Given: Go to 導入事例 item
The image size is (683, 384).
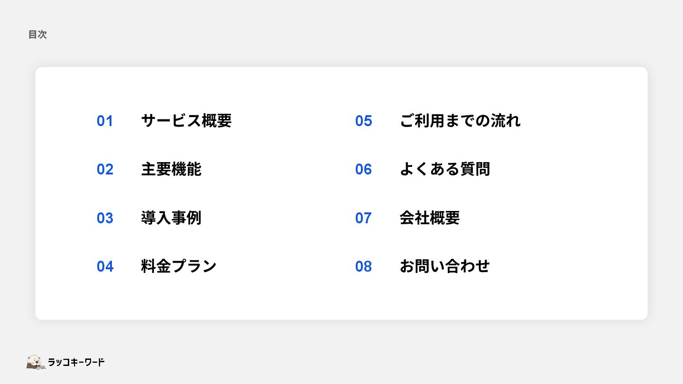Looking at the screenshot, I should [x=171, y=218].
